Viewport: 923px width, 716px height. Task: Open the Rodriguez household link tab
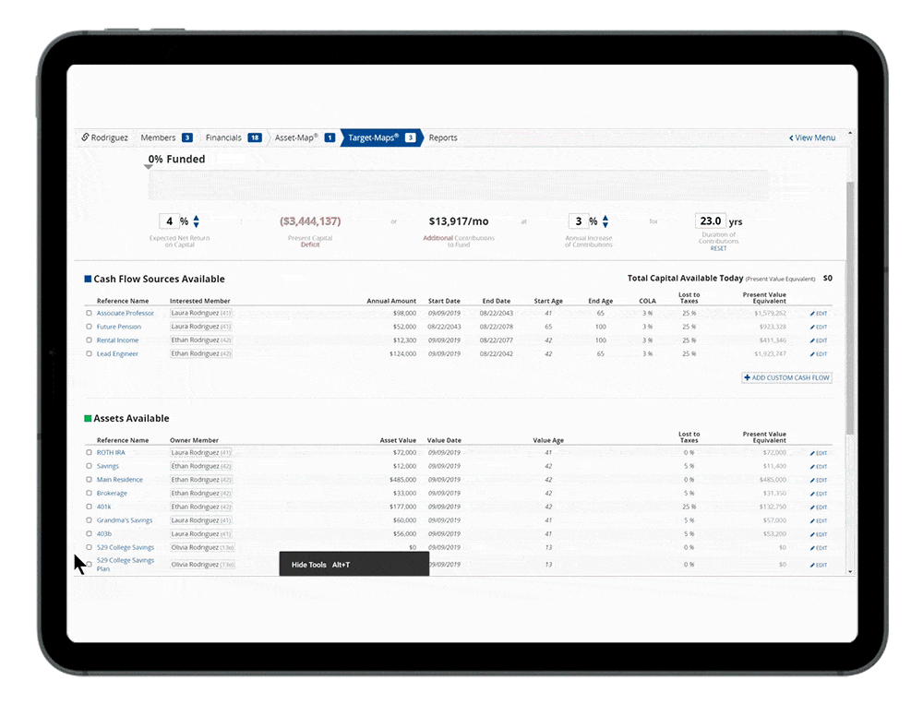click(x=105, y=137)
